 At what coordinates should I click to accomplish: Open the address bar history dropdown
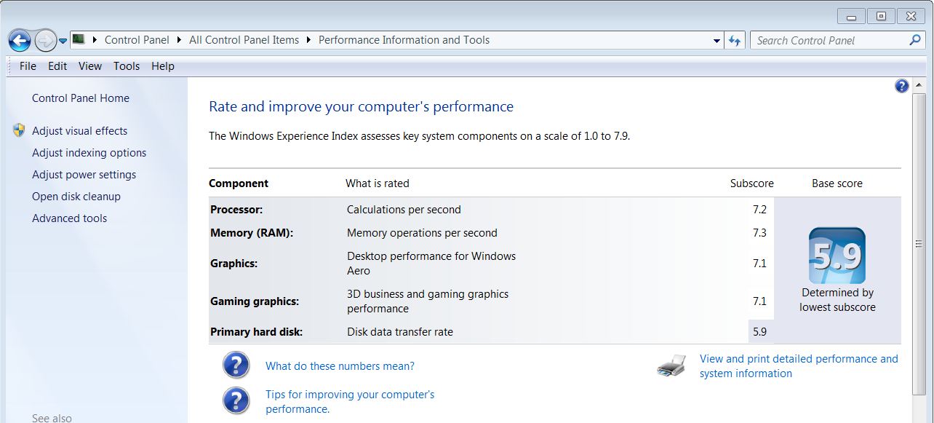tap(717, 41)
